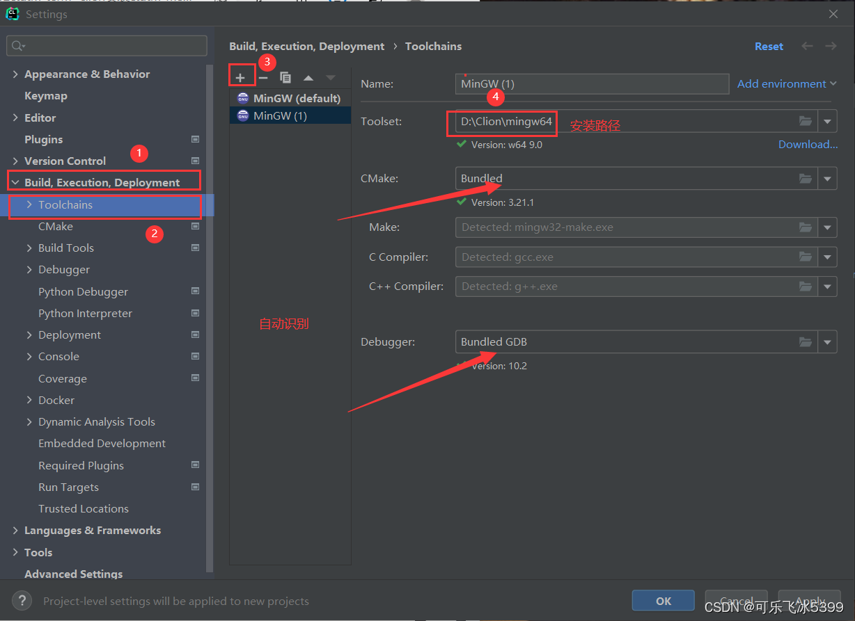Collapse Build, Execution, Deployment section
The width and height of the screenshot is (855, 621).
tap(15, 182)
